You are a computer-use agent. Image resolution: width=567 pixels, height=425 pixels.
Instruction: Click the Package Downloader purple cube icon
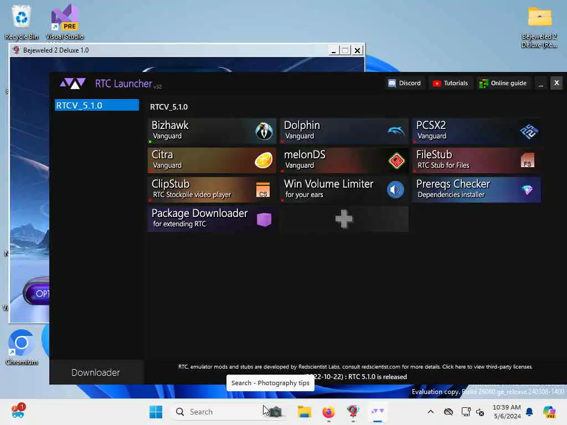point(264,219)
